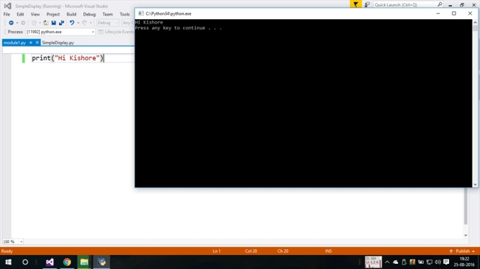Minimize the python.exe console window

(438, 13)
